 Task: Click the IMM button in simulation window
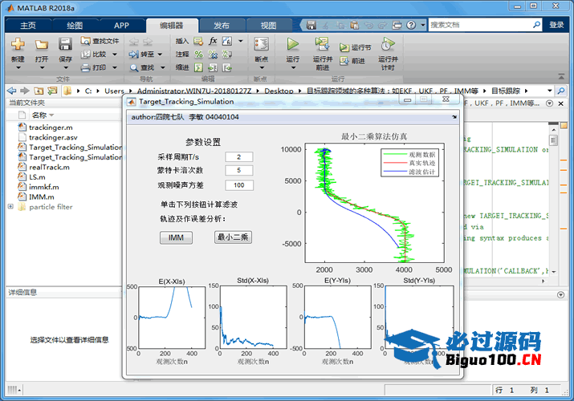click(176, 237)
